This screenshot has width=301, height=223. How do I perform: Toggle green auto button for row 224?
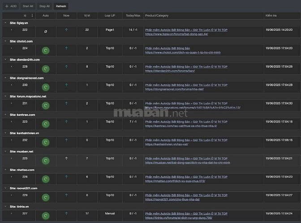click(x=45, y=50)
